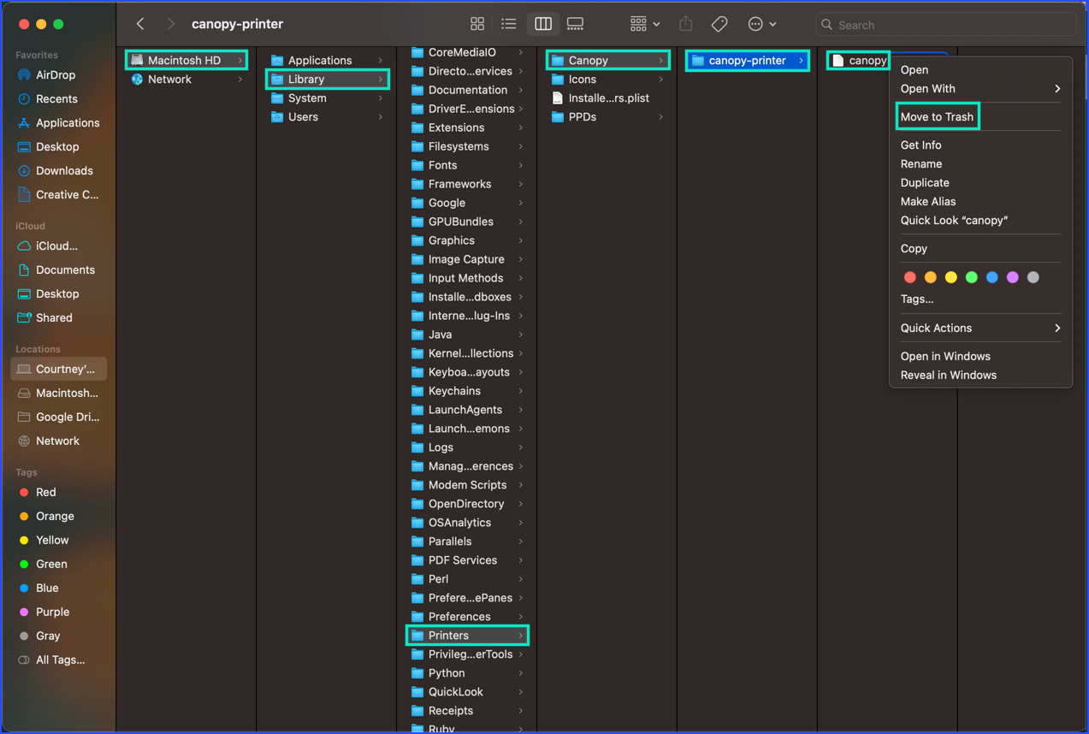Image resolution: width=1089 pixels, height=734 pixels.
Task: Select Macintosh HD in first column
Action: (x=186, y=60)
